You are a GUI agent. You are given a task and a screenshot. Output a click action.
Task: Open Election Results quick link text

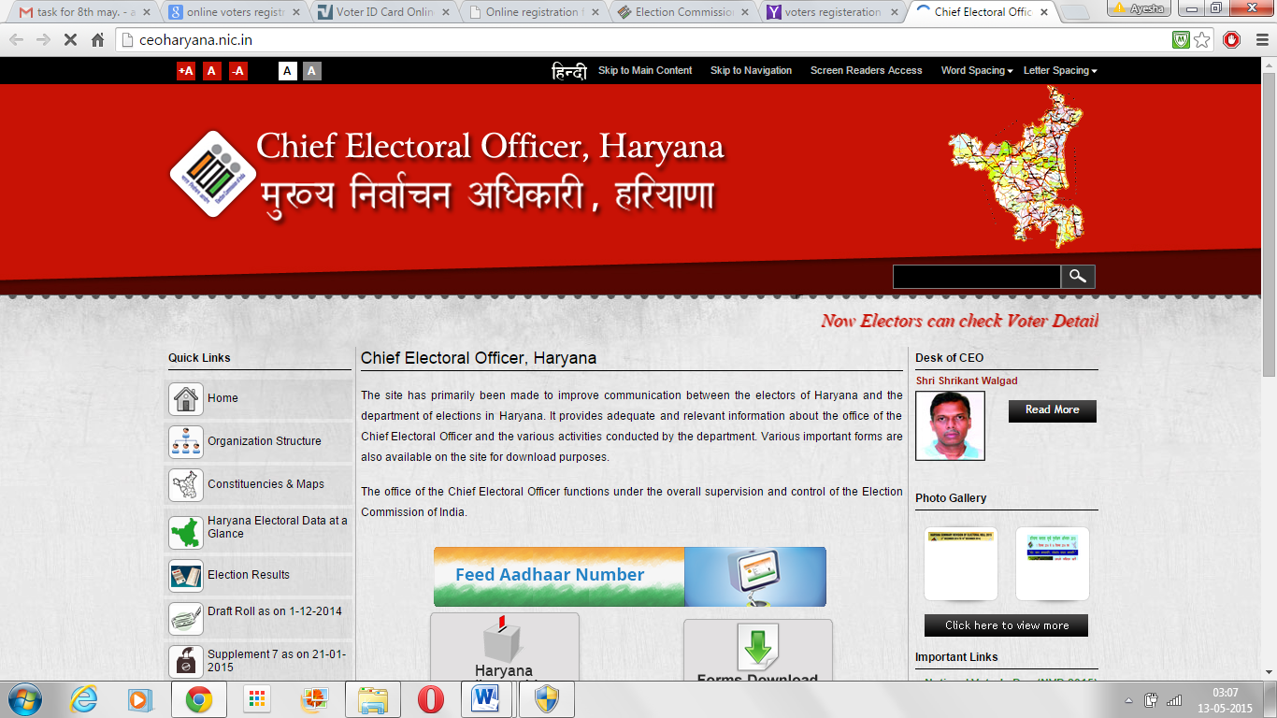[249, 575]
